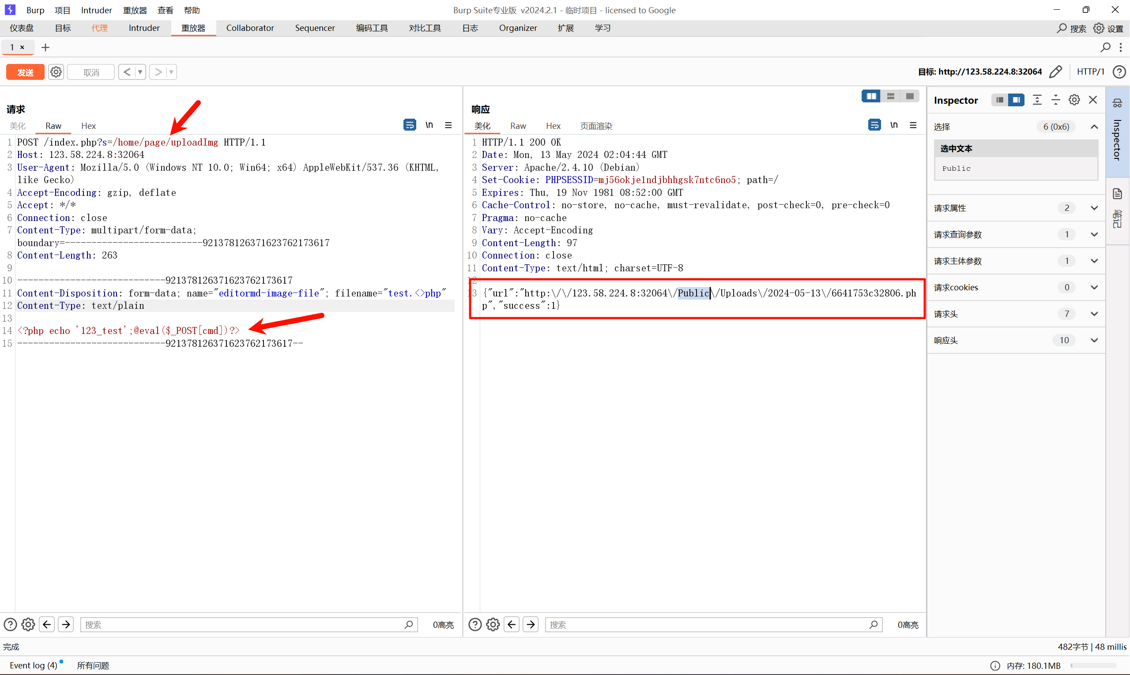Close Repeater tab 1
This screenshot has width=1130, height=675.
[22, 47]
